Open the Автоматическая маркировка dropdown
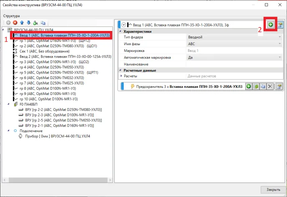Image resolution: width=287 pixels, height=197 pixels. coord(279,57)
